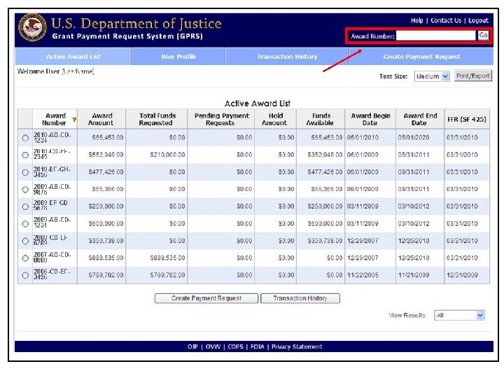The height and width of the screenshot is (378, 504).
Task: Click the COPS footer link
Action: pyautogui.click(x=235, y=346)
